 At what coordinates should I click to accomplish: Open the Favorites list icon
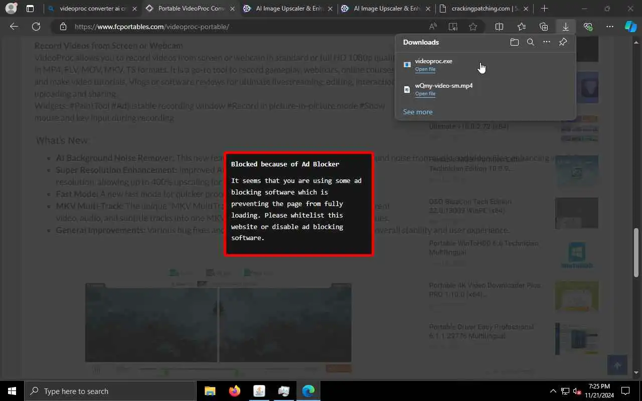[522, 27]
